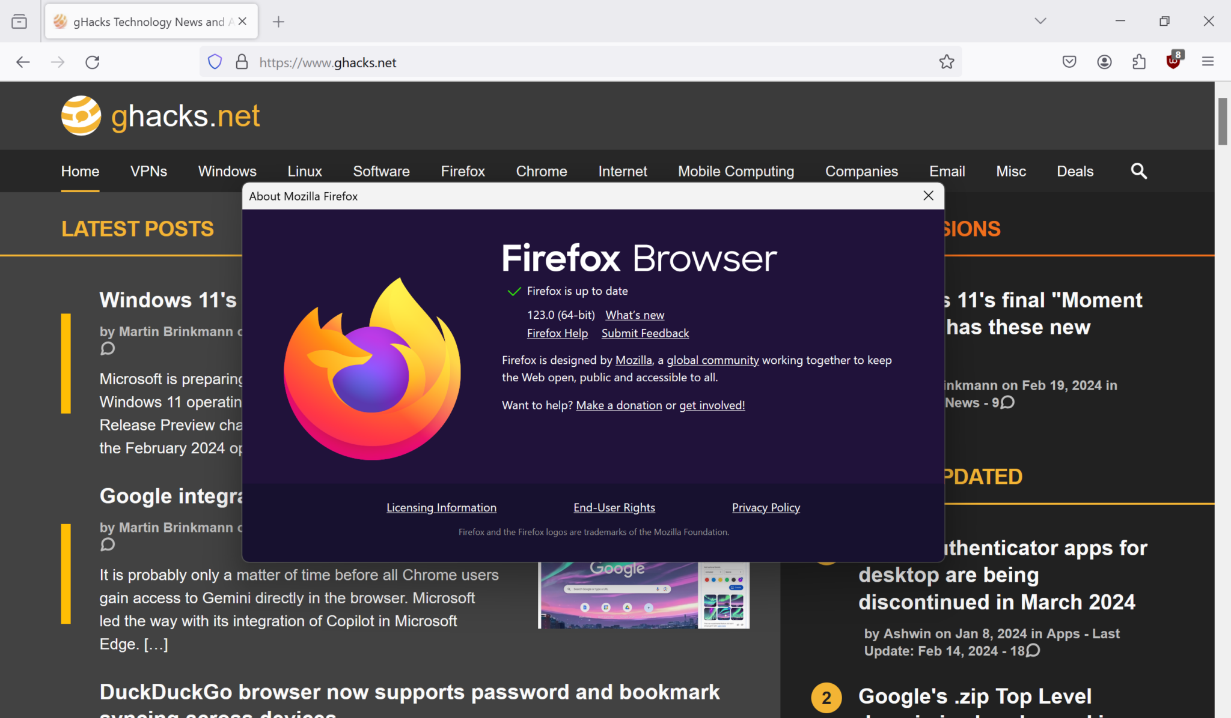The height and width of the screenshot is (718, 1231).
Task: Click the Firefox account profile icon
Action: pyautogui.click(x=1104, y=62)
